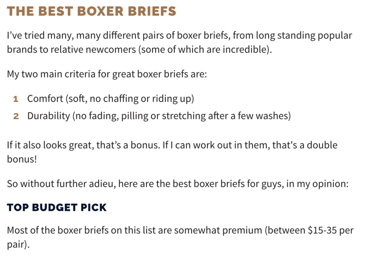Click the word 'BRIEFS' in the title

152,11
